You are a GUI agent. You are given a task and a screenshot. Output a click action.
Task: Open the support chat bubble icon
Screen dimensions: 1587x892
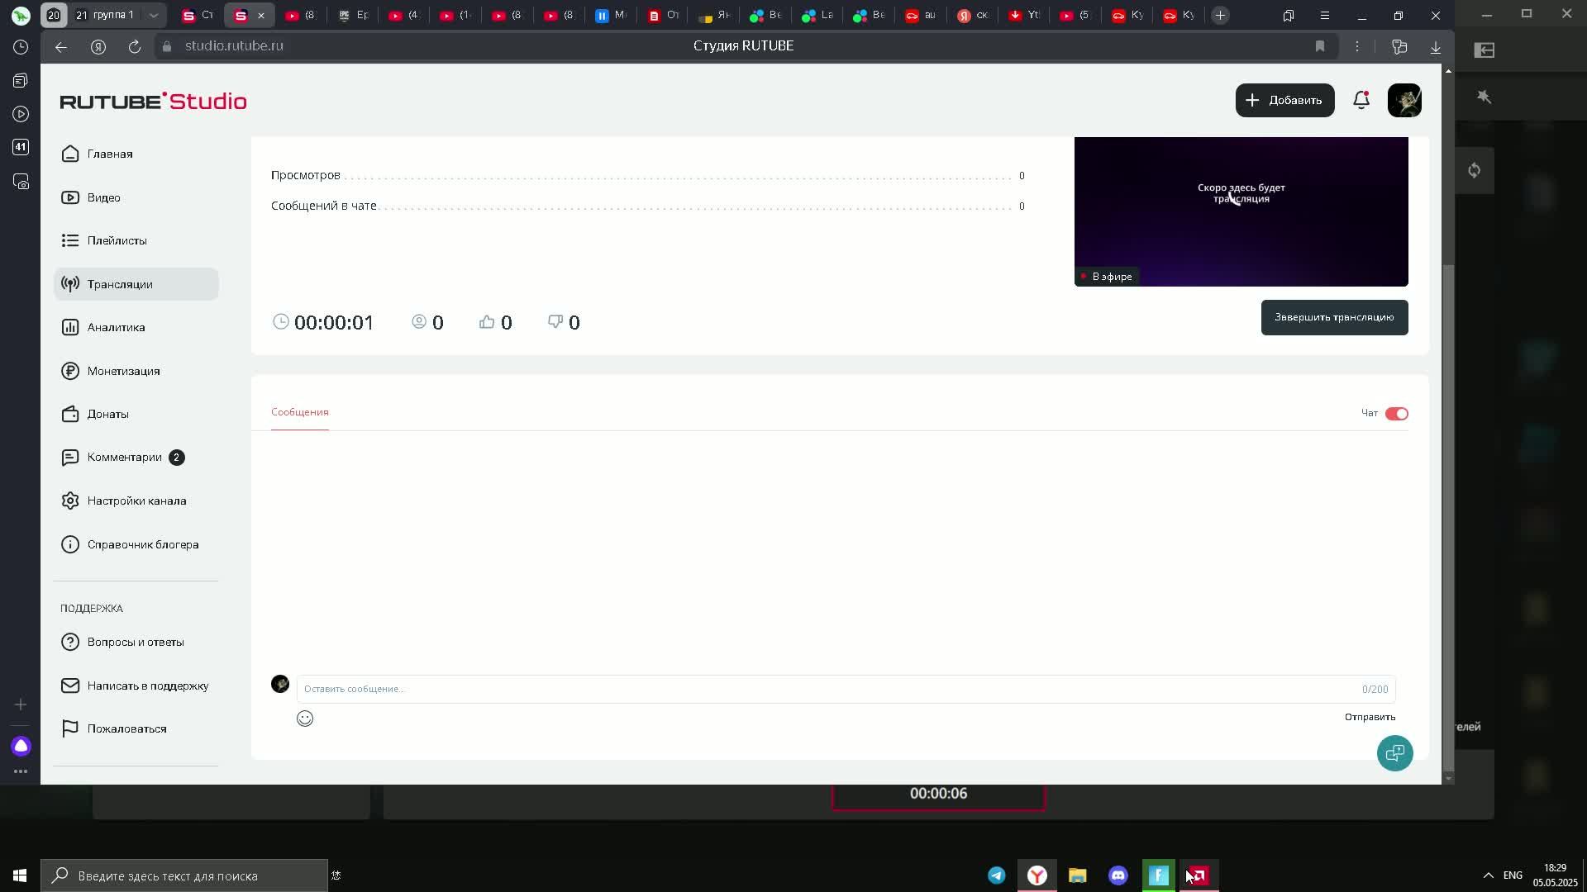(1394, 753)
